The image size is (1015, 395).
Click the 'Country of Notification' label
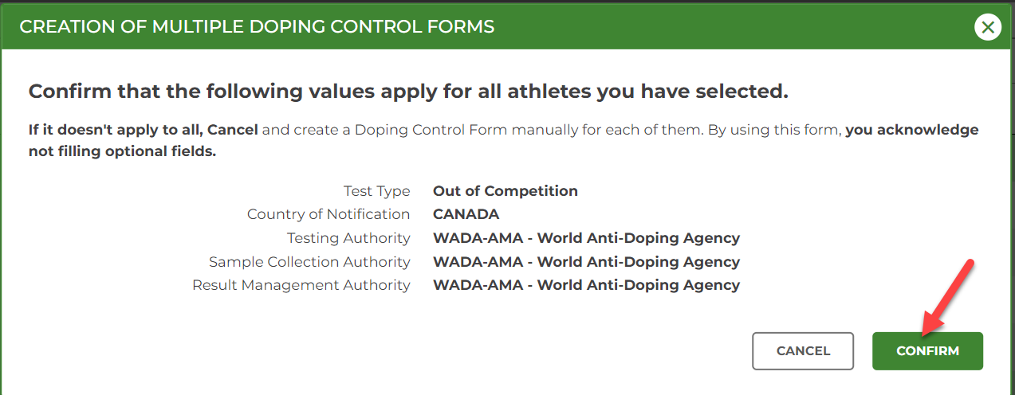pos(328,214)
